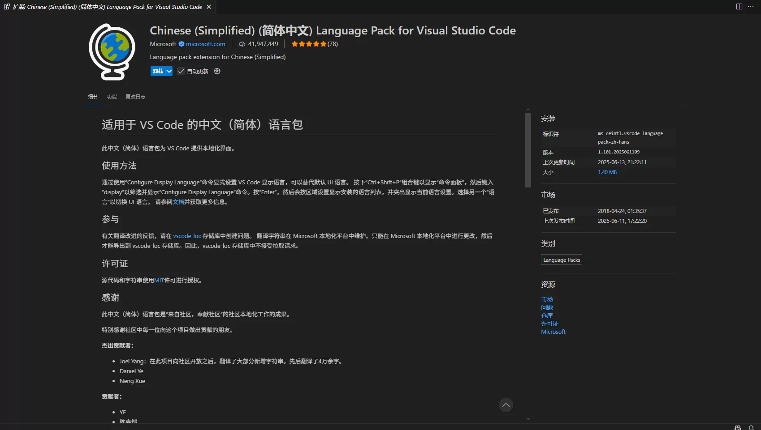Click the install count 41,947,449

tap(263, 44)
